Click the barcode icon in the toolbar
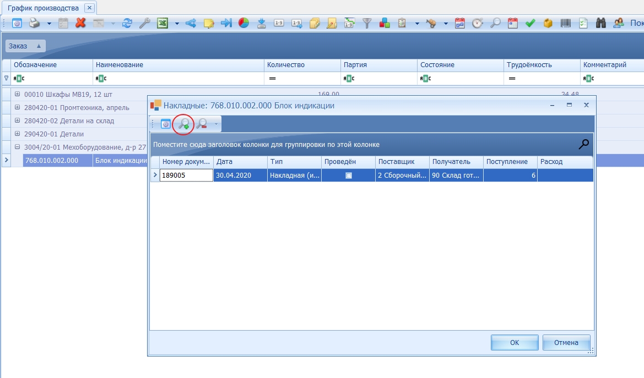Screen dimensions: 644x378 566,23
